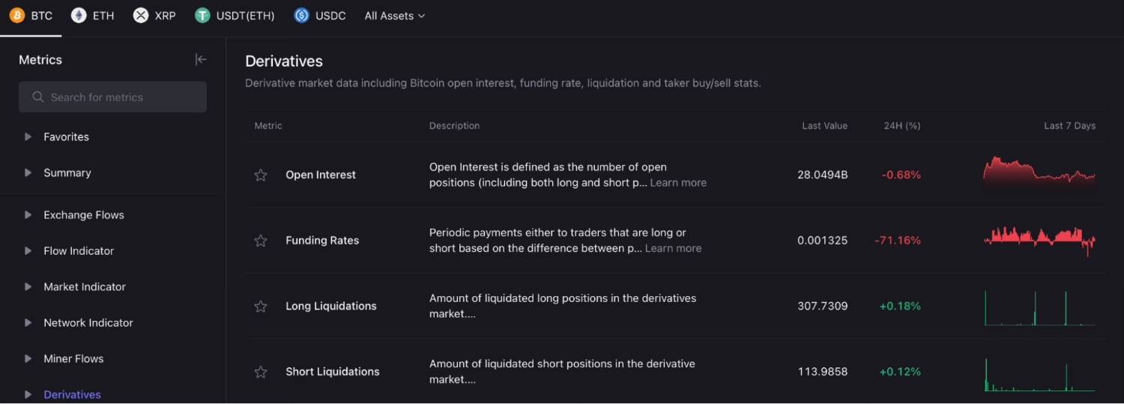Select the Market Indicator menu item

(x=85, y=287)
